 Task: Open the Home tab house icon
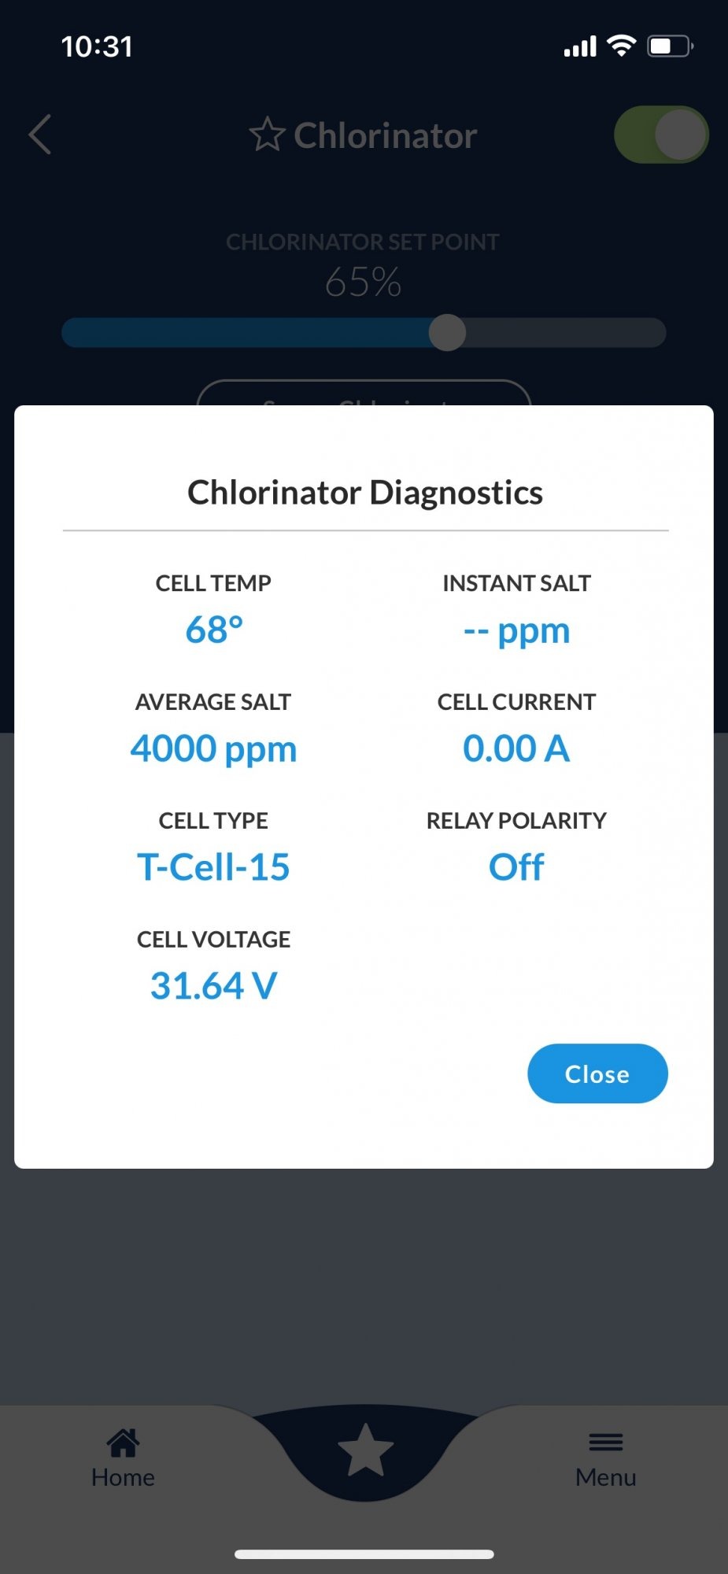tap(123, 1443)
